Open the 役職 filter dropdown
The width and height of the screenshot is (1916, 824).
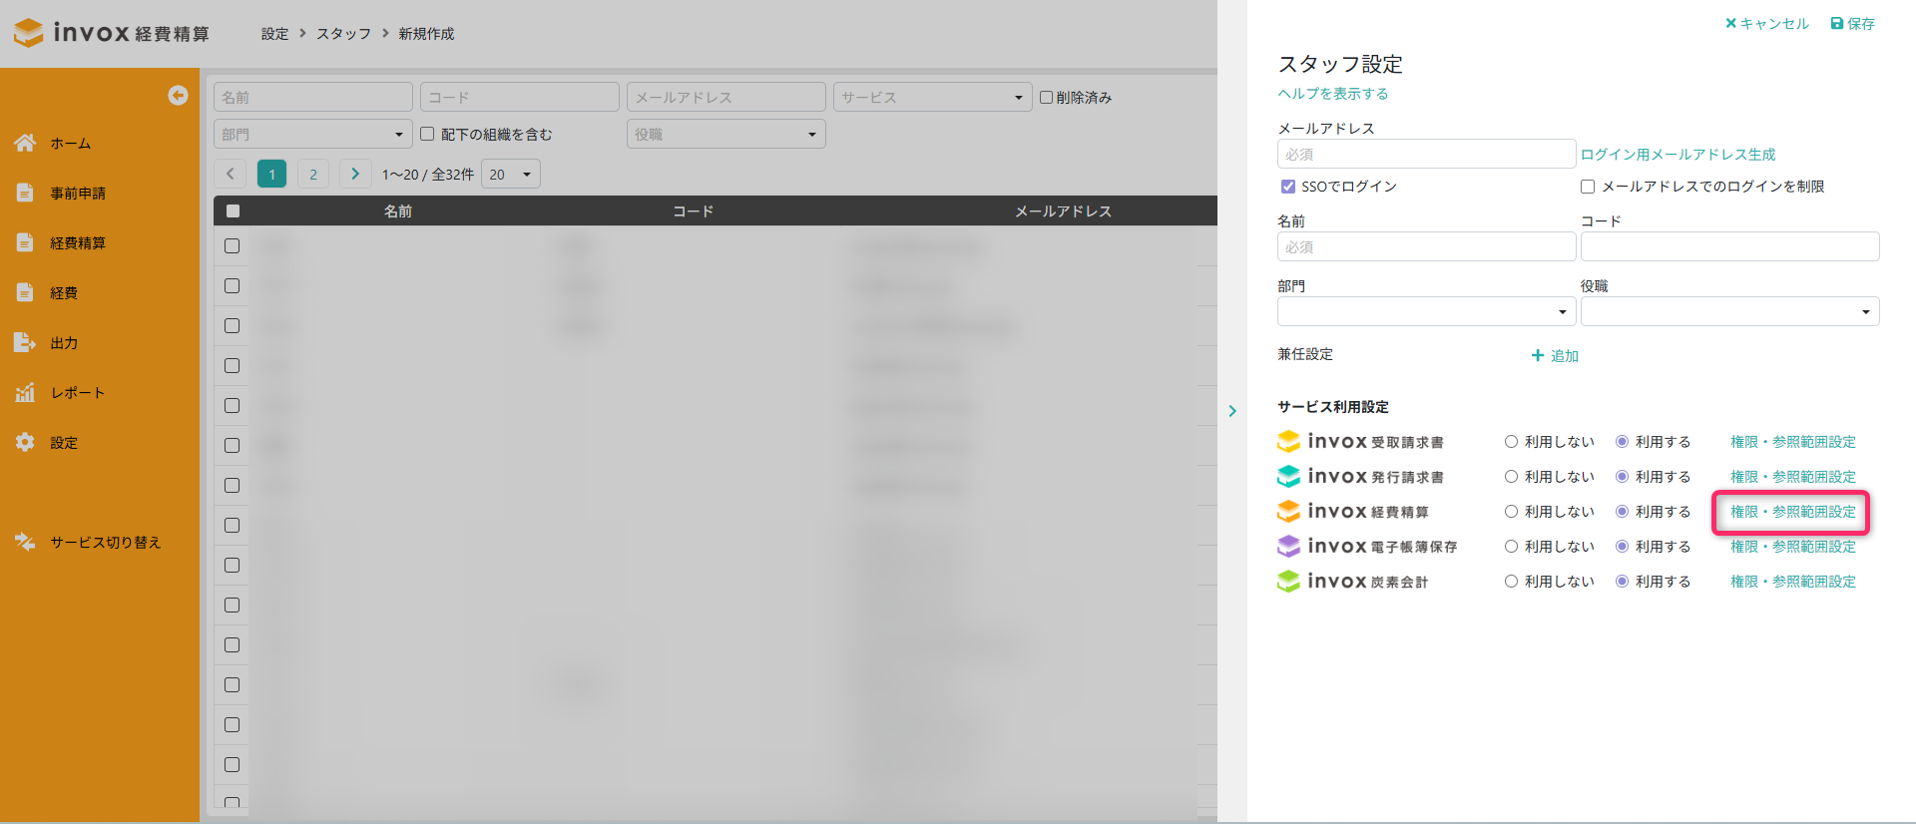pos(725,134)
